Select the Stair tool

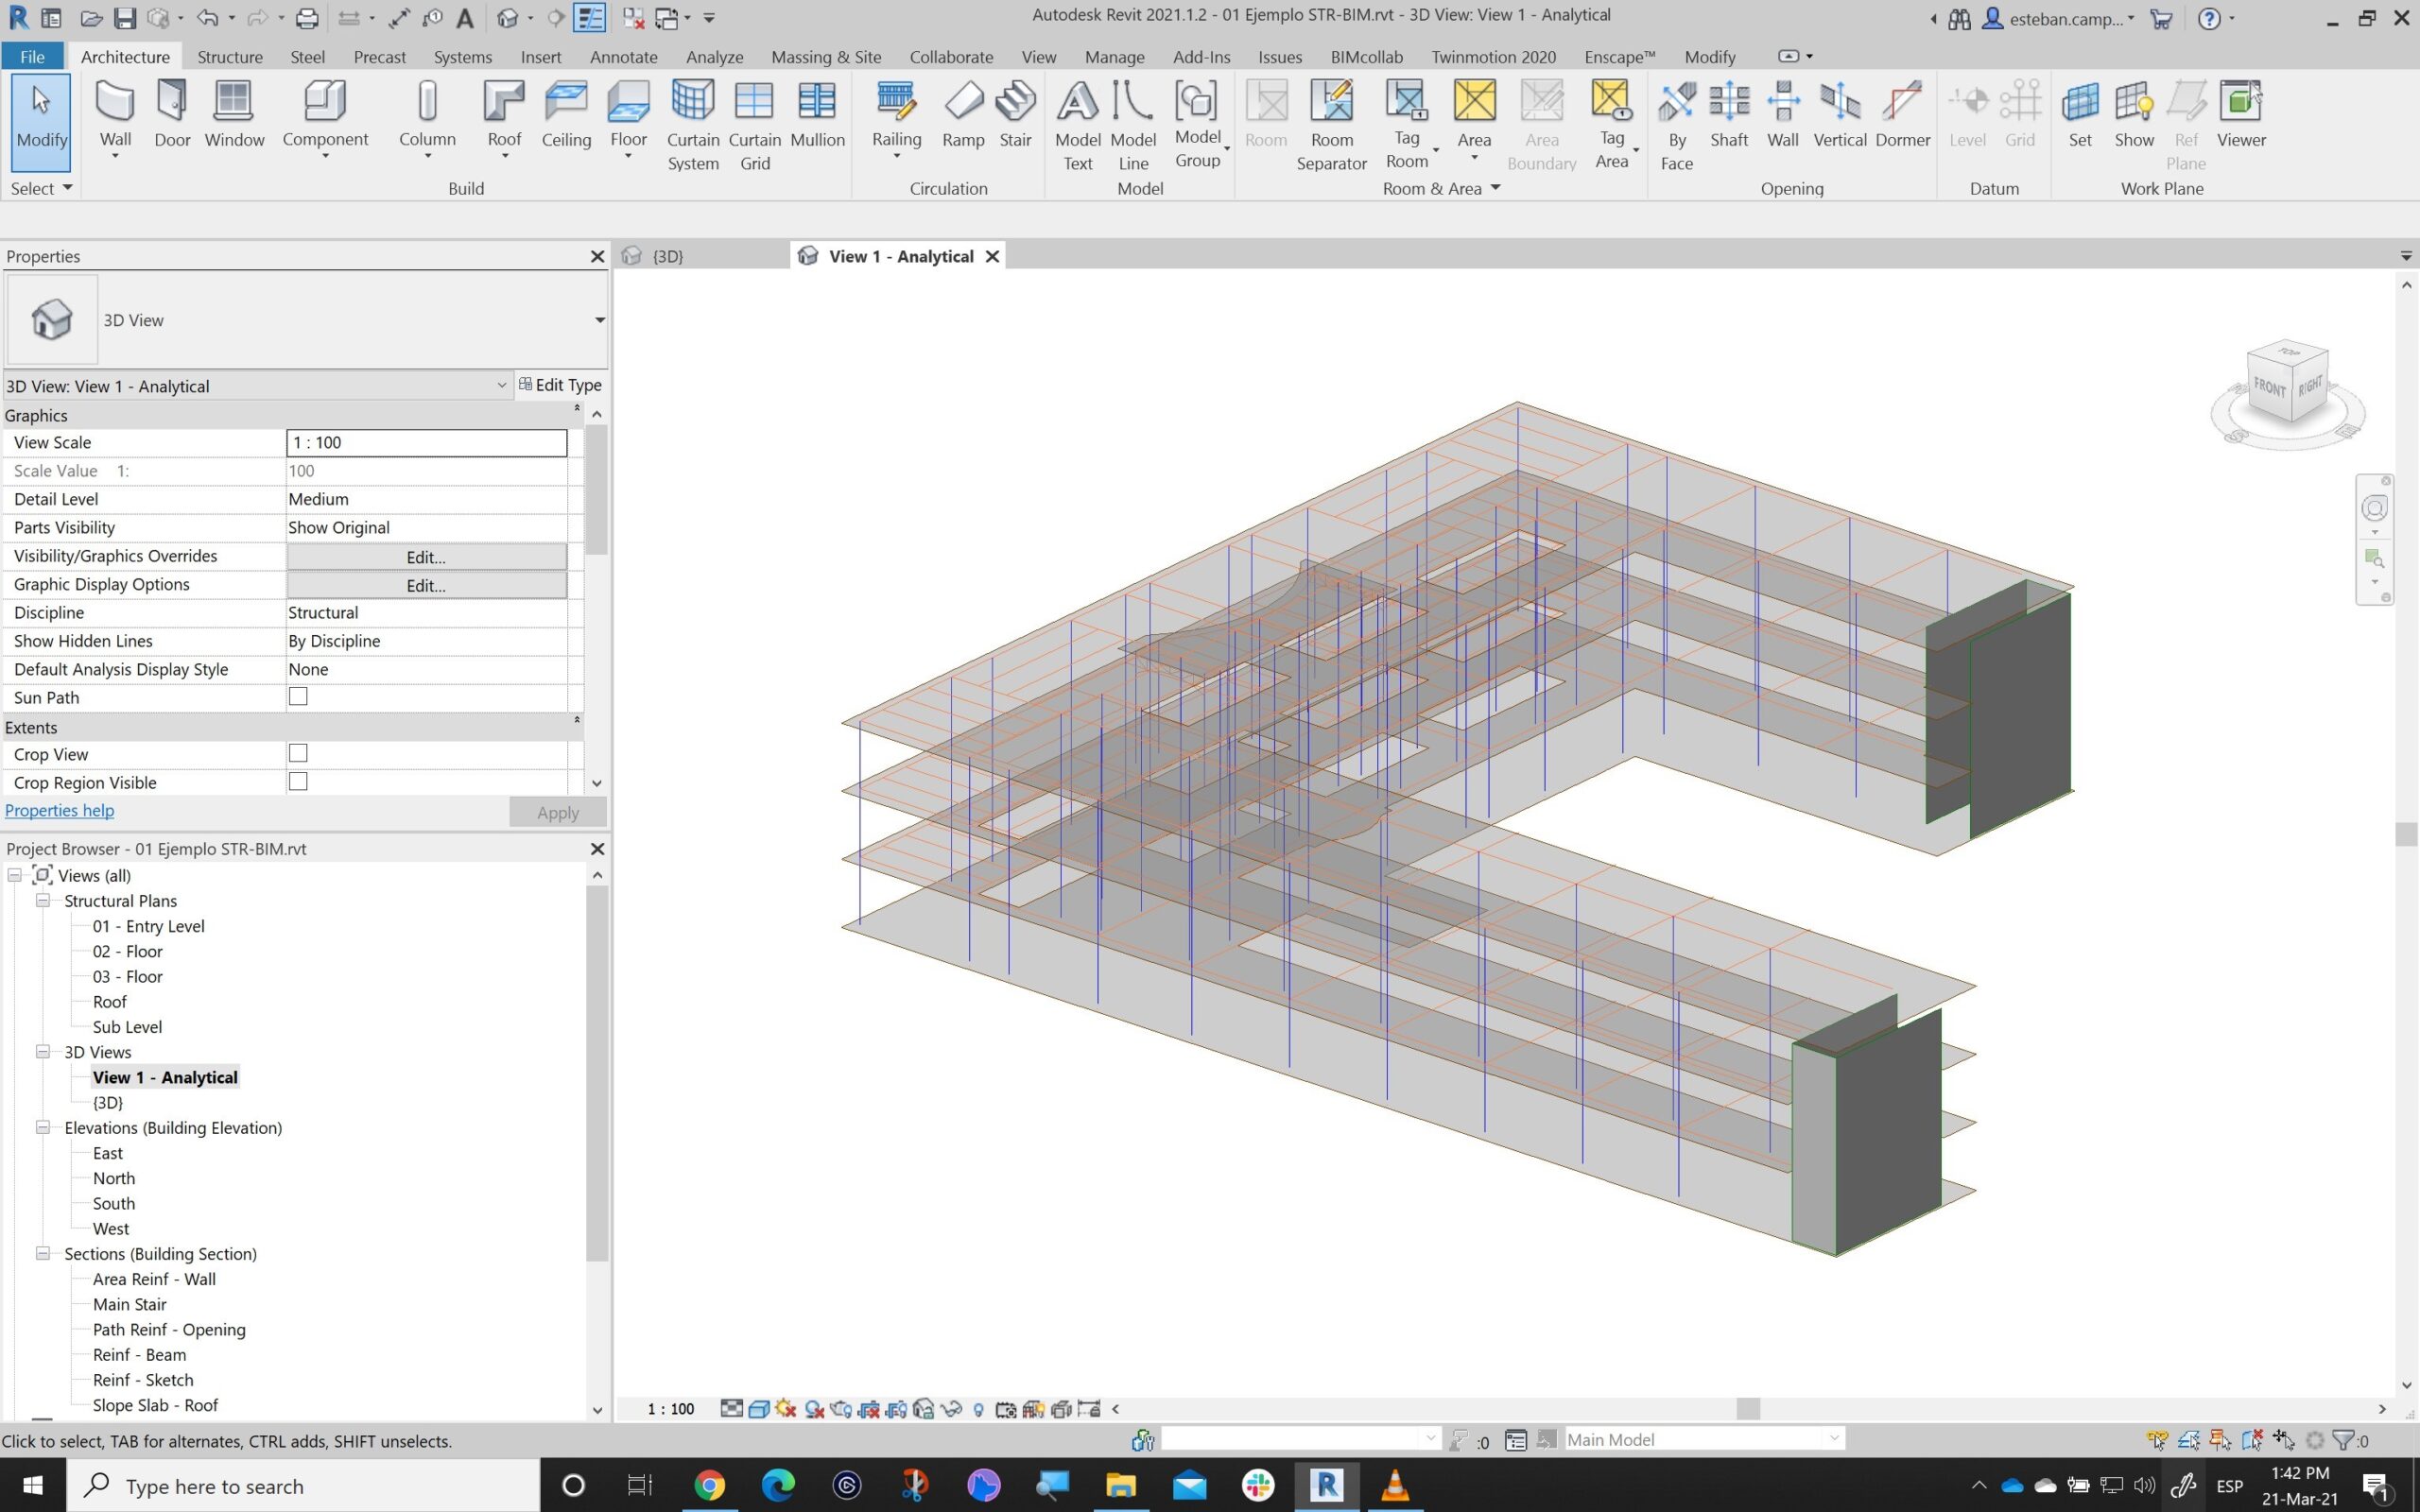pyautogui.click(x=1014, y=115)
